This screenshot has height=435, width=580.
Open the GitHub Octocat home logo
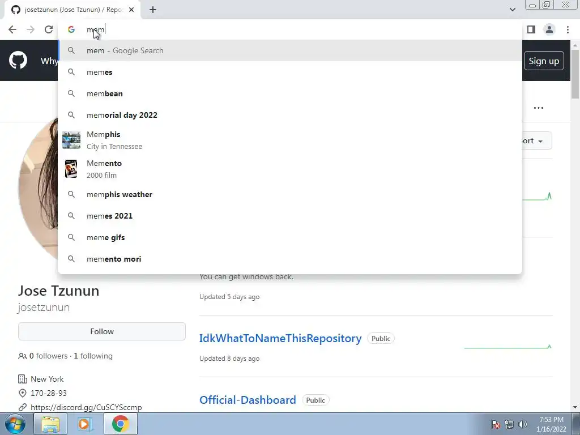pyautogui.click(x=18, y=61)
